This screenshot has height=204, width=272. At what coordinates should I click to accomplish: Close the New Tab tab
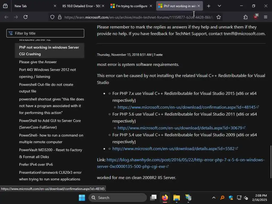tap(55, 6)
